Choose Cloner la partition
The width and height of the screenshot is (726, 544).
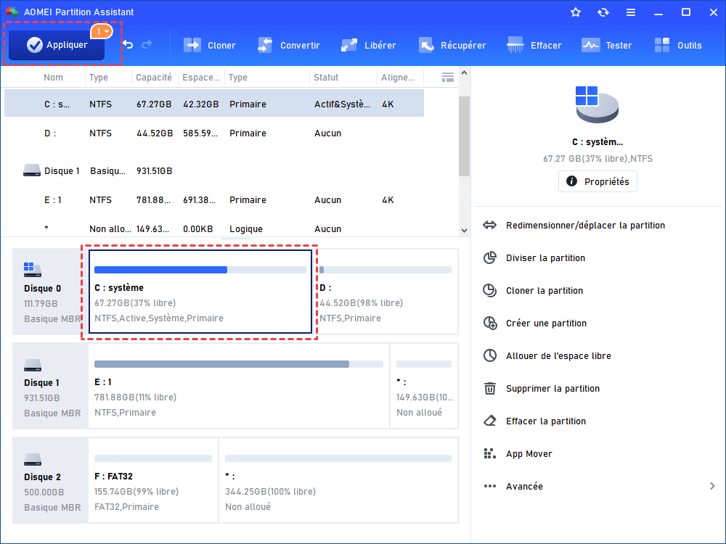pyautogui.click(x=534, y=291)
